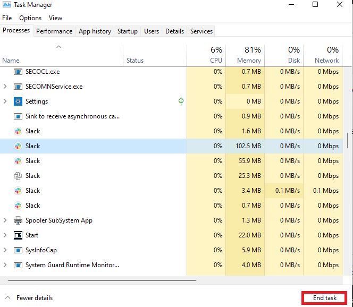This screenshot has height=307, width=353.
Task: Collapse view using Fewer details chevron
Action: coord(7,298)
